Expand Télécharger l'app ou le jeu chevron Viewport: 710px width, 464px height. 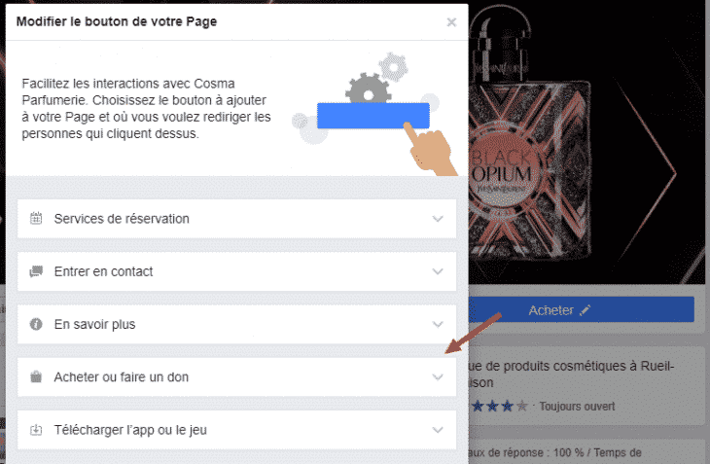438,430
